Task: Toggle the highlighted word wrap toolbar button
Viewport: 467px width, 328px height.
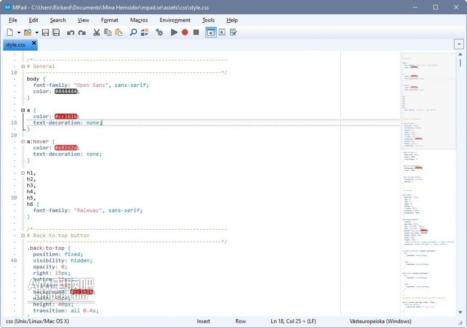Action: [x=211, y=32]
